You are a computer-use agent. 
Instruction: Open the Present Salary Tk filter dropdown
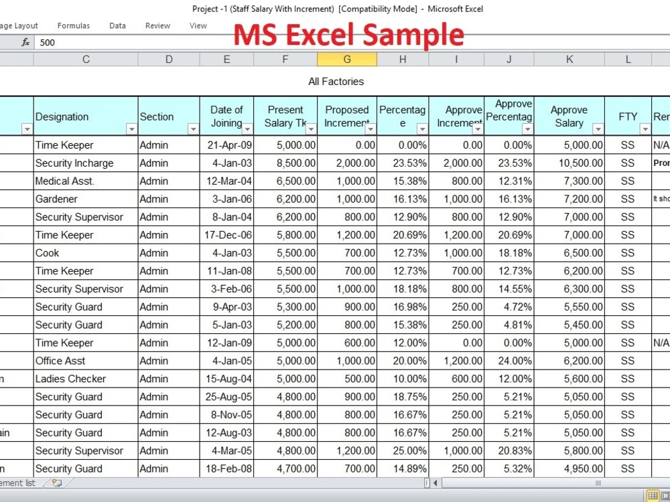(x=311, y=129)
